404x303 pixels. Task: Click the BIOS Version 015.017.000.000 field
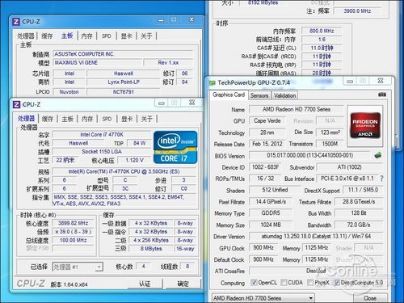[x=309, y=155]
